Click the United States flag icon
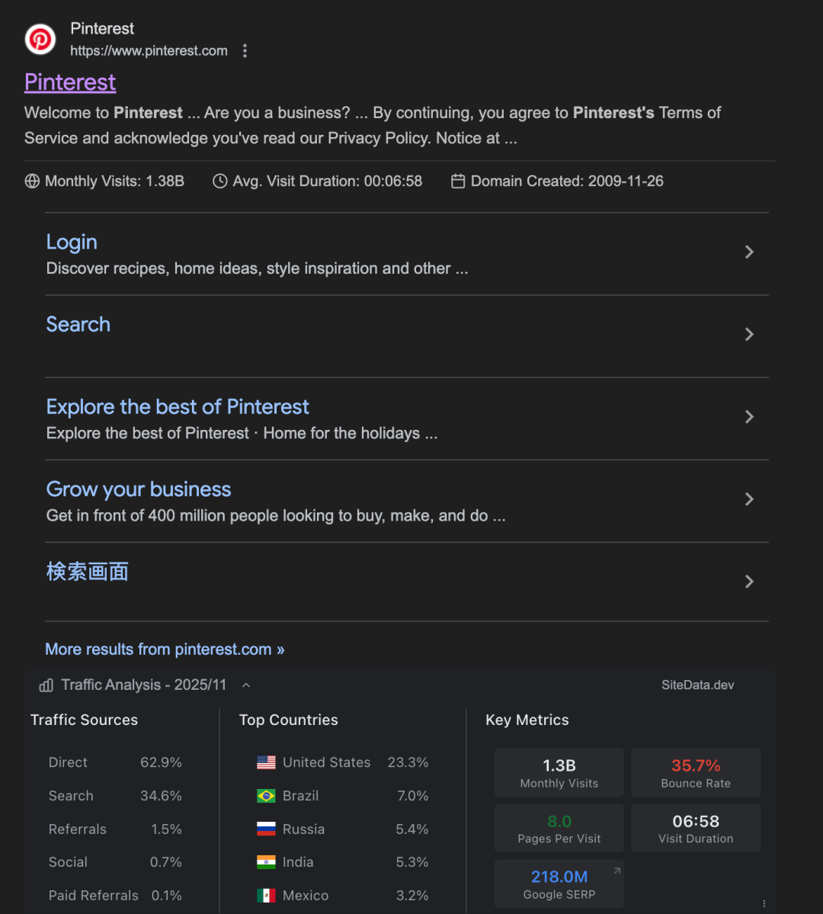Screen dimensions: 823x914 tap(267, 762)
